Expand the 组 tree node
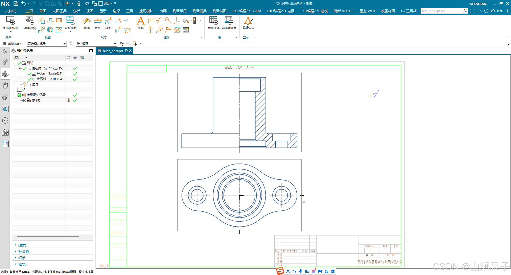This screenshot has height=275, width=511. point(15,90)
